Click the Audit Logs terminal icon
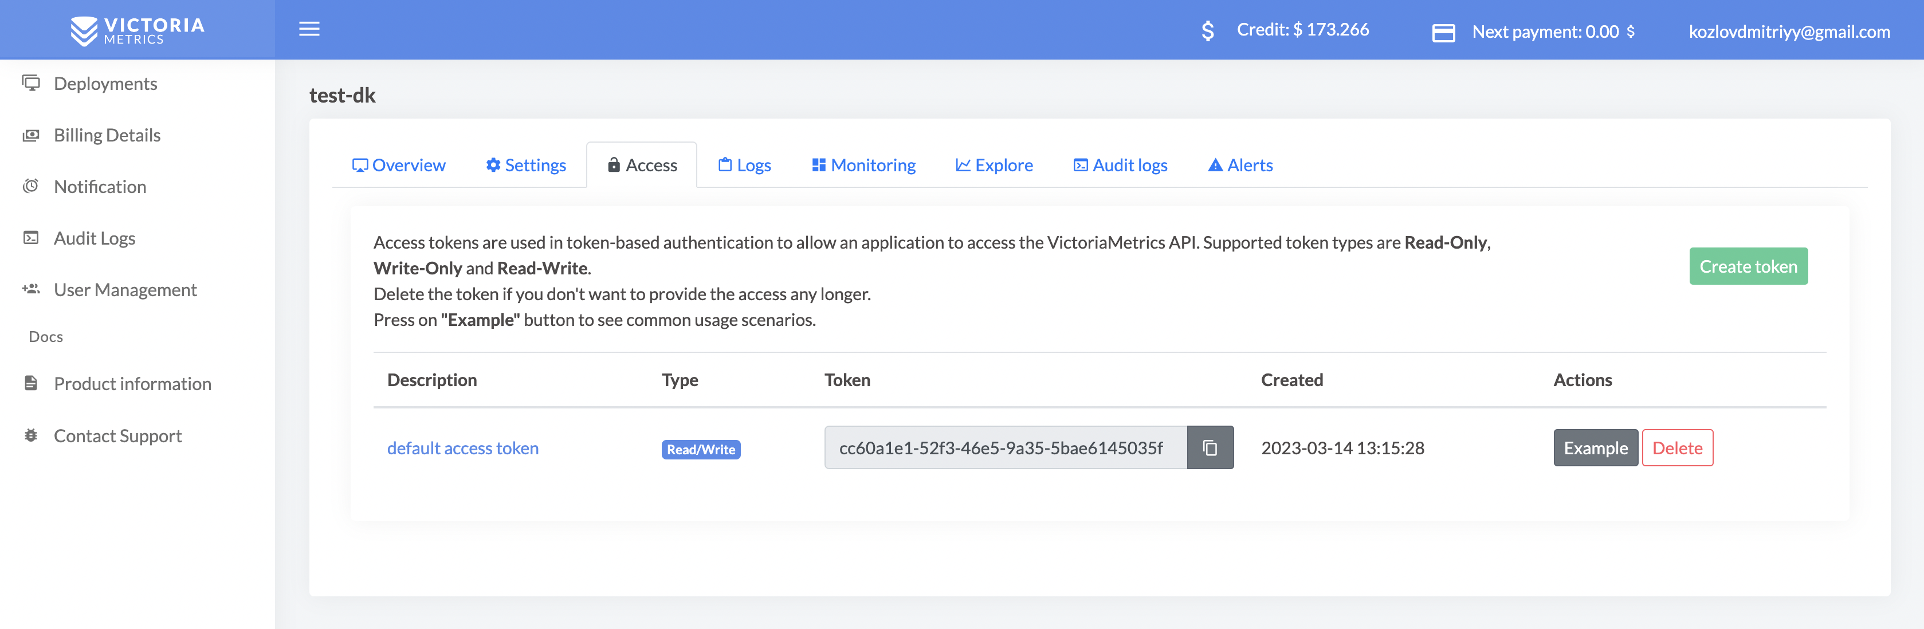The height and width of the screenshot is (629, 1924). click(x=30, y=238)
